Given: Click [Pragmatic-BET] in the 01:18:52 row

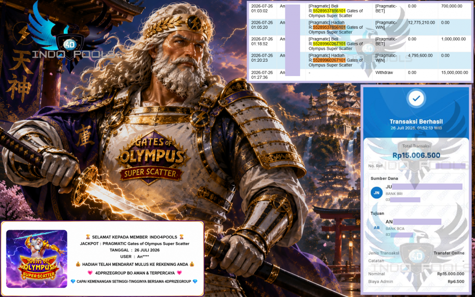Looking at the screenshot, I should tap(386, 41).
